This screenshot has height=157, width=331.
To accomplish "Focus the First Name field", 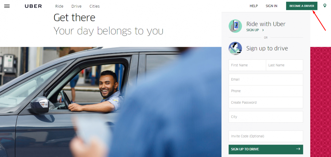I will click(x=247, y=65).
